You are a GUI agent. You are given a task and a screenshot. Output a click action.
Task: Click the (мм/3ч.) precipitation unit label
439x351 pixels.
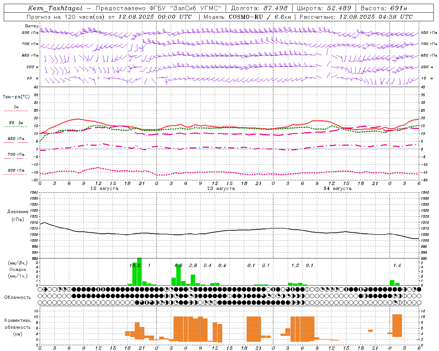(x=17, y=263)
